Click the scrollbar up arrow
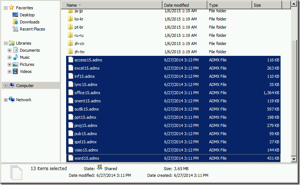Screen dimensions: 300x185 pyautogui.click(x=294, y=3)
